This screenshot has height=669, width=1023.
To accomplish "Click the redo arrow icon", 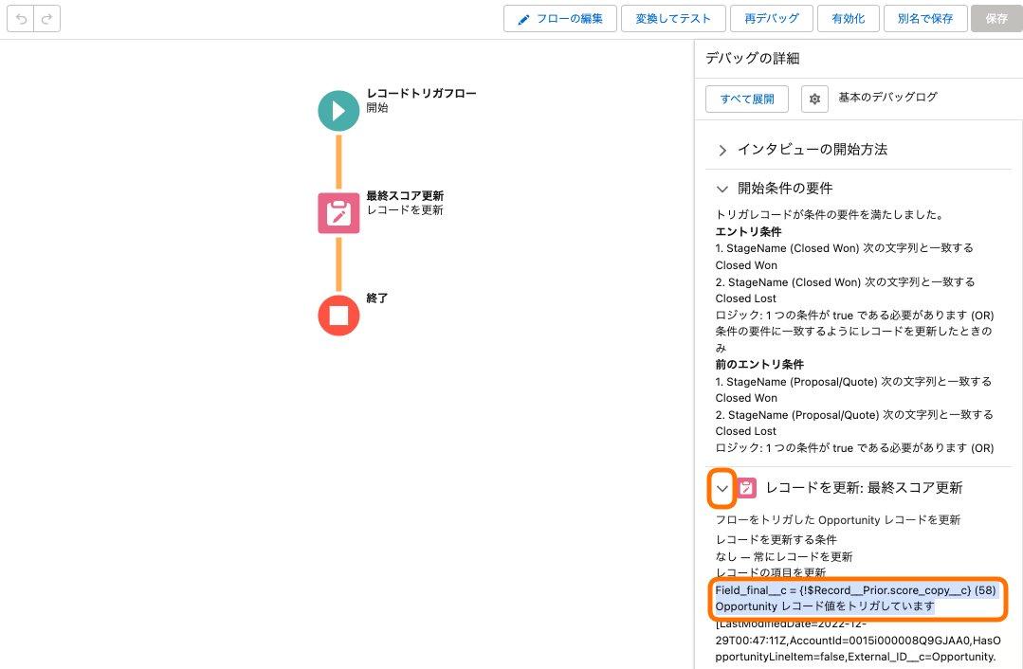I will click(46, 18).
